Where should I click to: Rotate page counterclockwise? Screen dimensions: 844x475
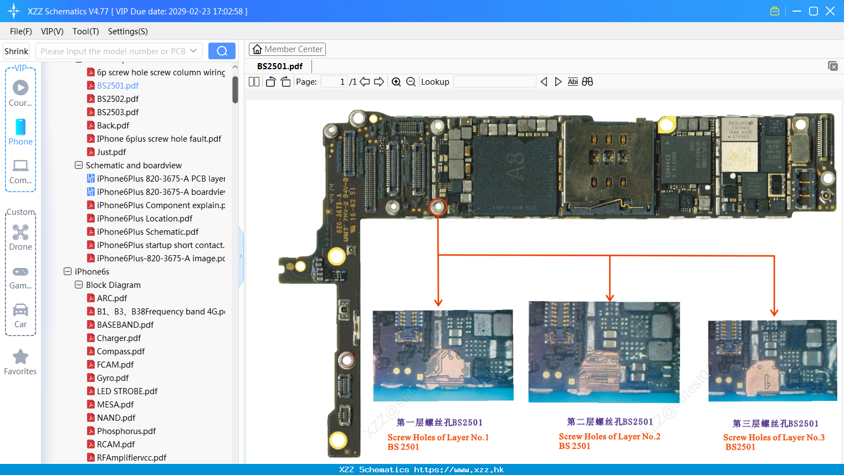[x=270, y=82]
